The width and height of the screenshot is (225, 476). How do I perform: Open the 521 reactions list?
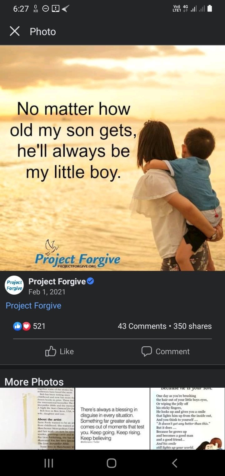39,326
